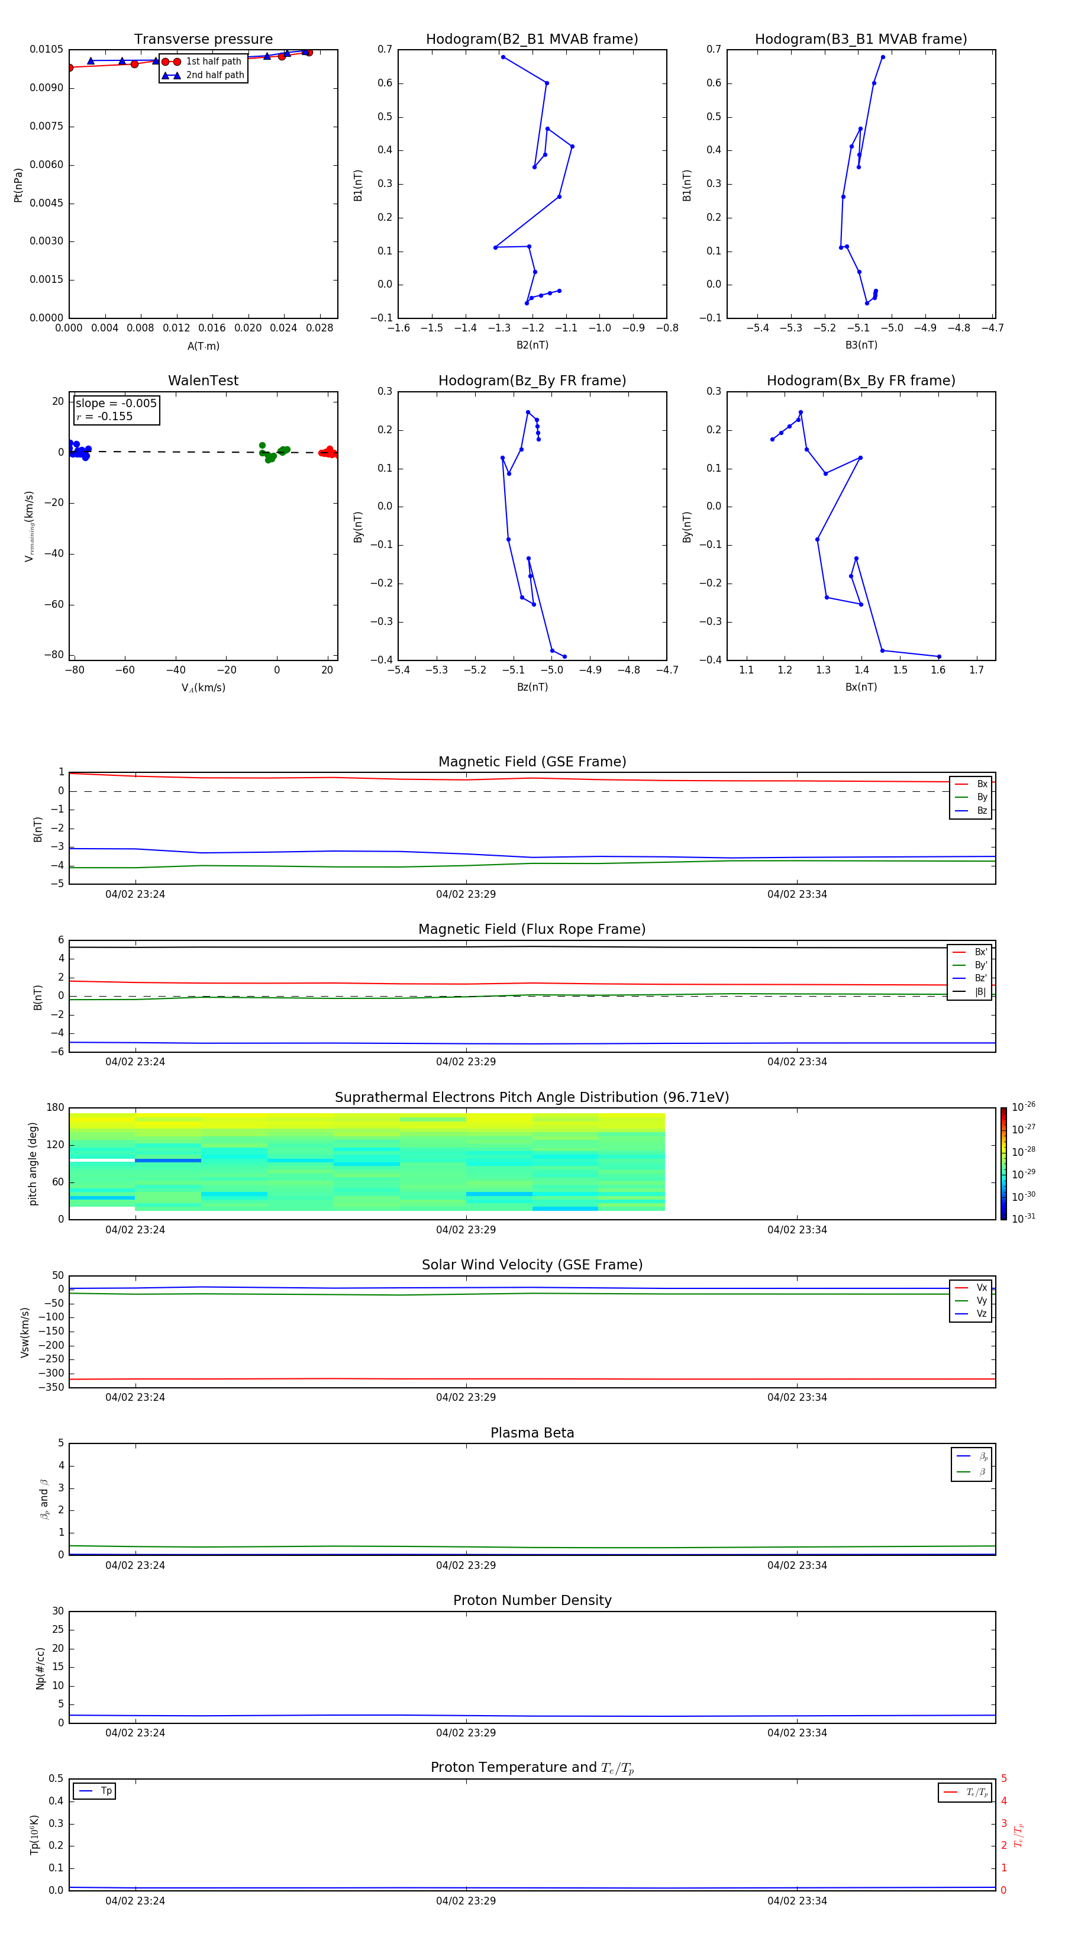Click '04/02 23:29' tick under GSE magnetic field
The width and height of the screenshot is (1065, 1953).
tap(466, 894)
